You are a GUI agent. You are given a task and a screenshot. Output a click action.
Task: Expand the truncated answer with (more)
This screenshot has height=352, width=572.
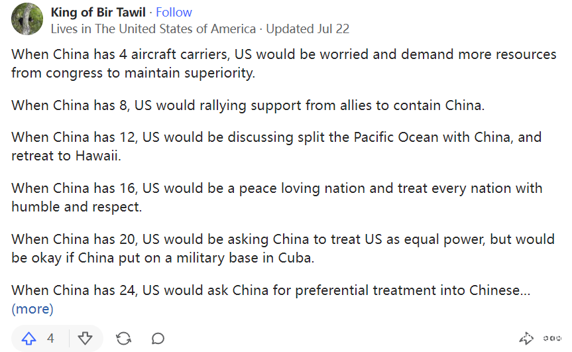[32, 309]
